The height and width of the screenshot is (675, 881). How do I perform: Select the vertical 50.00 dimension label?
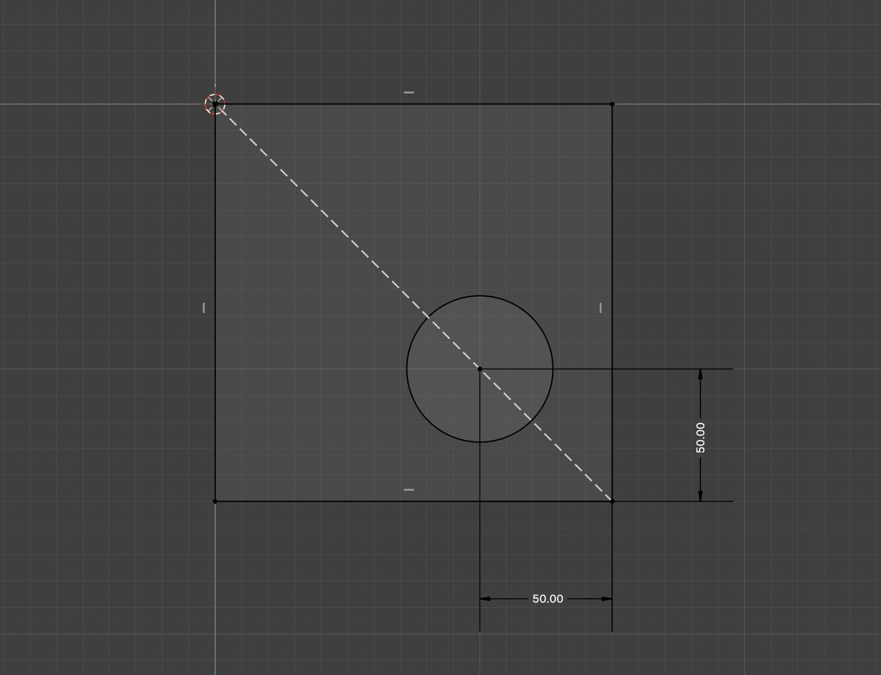coord(700,437)
